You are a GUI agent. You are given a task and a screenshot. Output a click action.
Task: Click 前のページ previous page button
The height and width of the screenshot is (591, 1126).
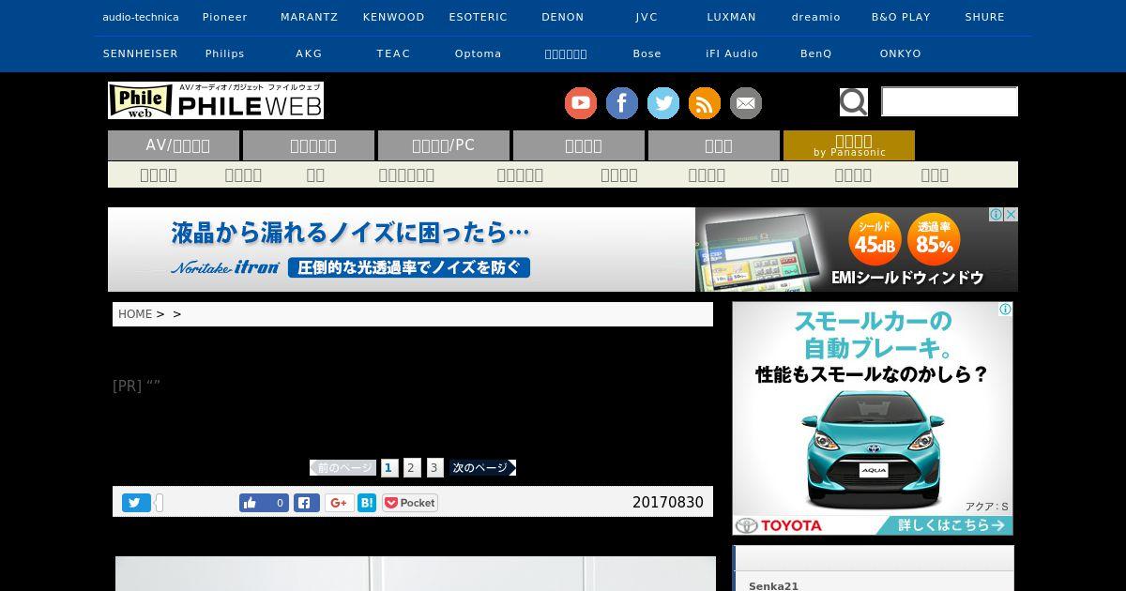[343, 467]
